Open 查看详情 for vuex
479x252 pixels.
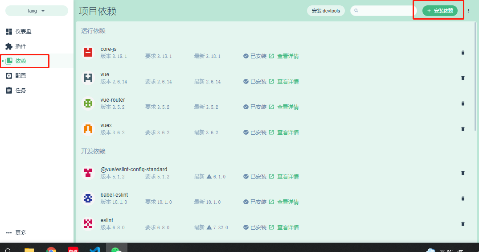(284, 132)
